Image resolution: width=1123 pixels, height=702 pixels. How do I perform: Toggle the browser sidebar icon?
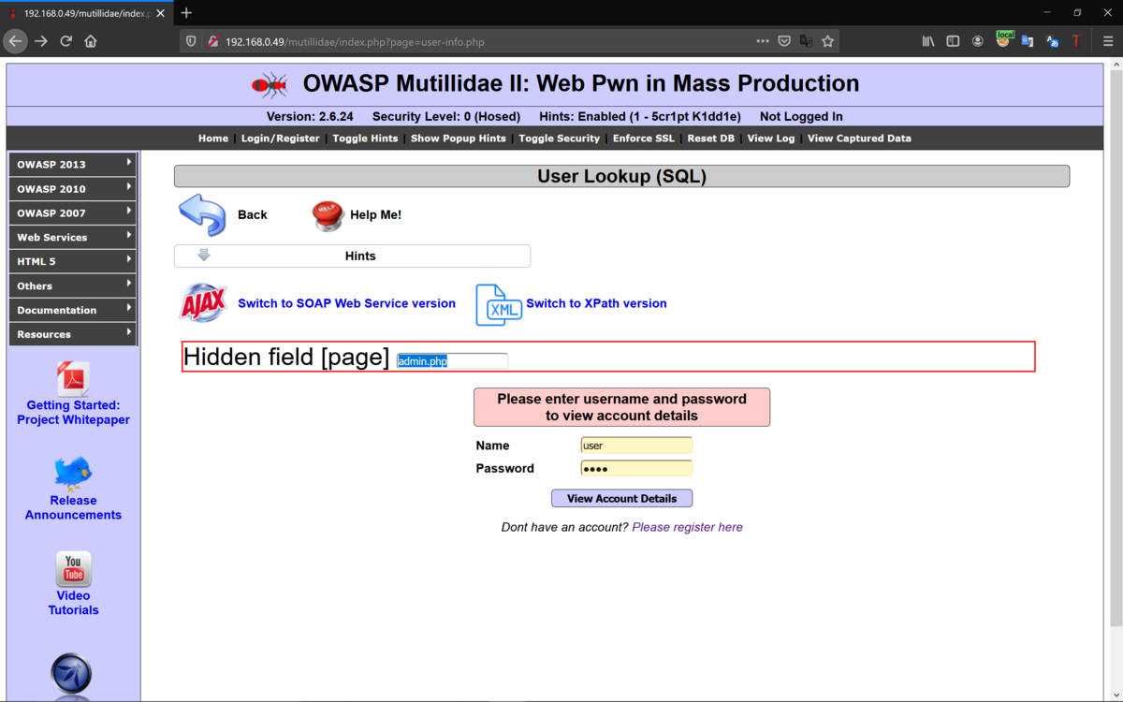pyautogui.click(x=953, y=41)
